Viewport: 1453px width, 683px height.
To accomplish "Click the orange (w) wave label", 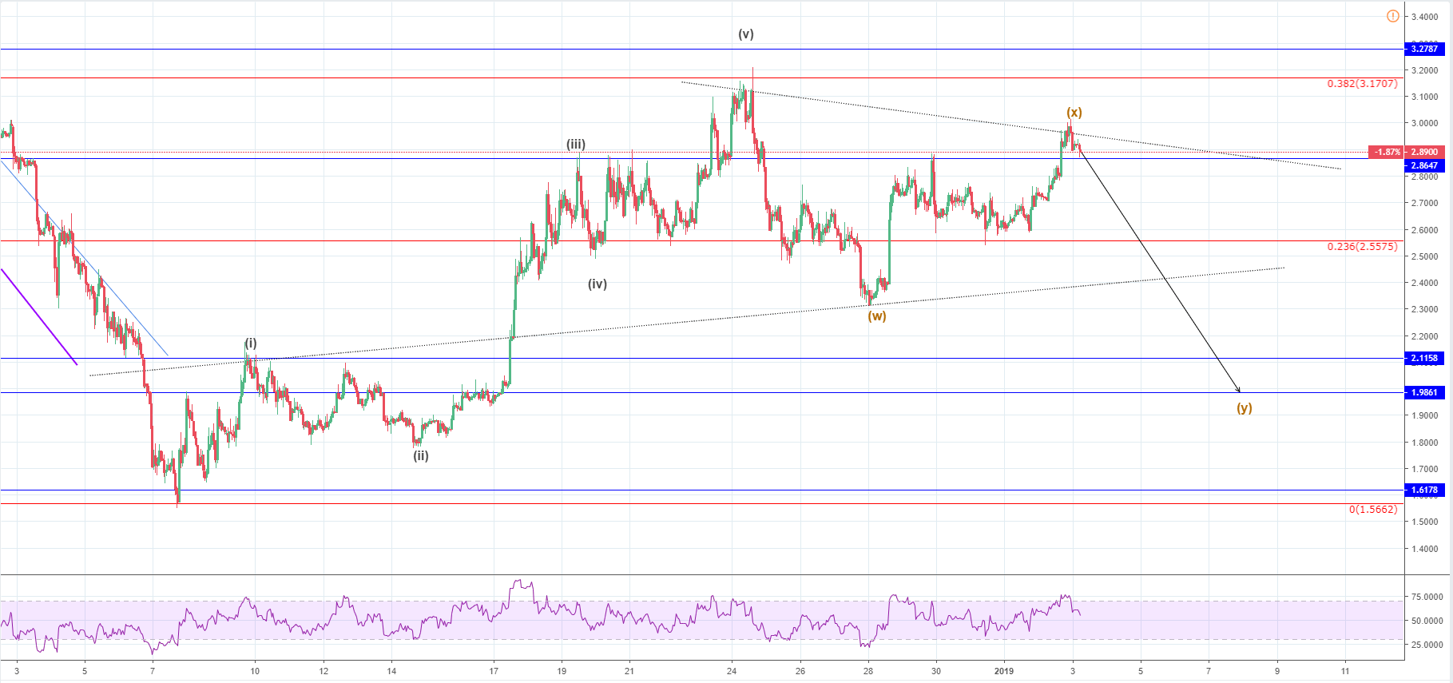I will [877, 316].
